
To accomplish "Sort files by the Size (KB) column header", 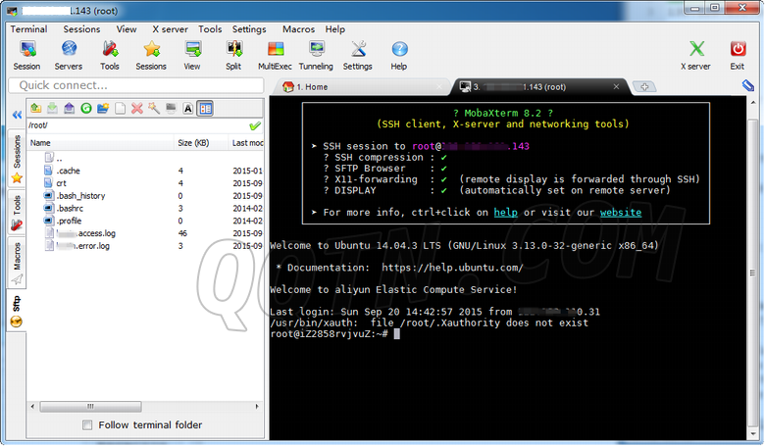I will click(x=192, y=143).
